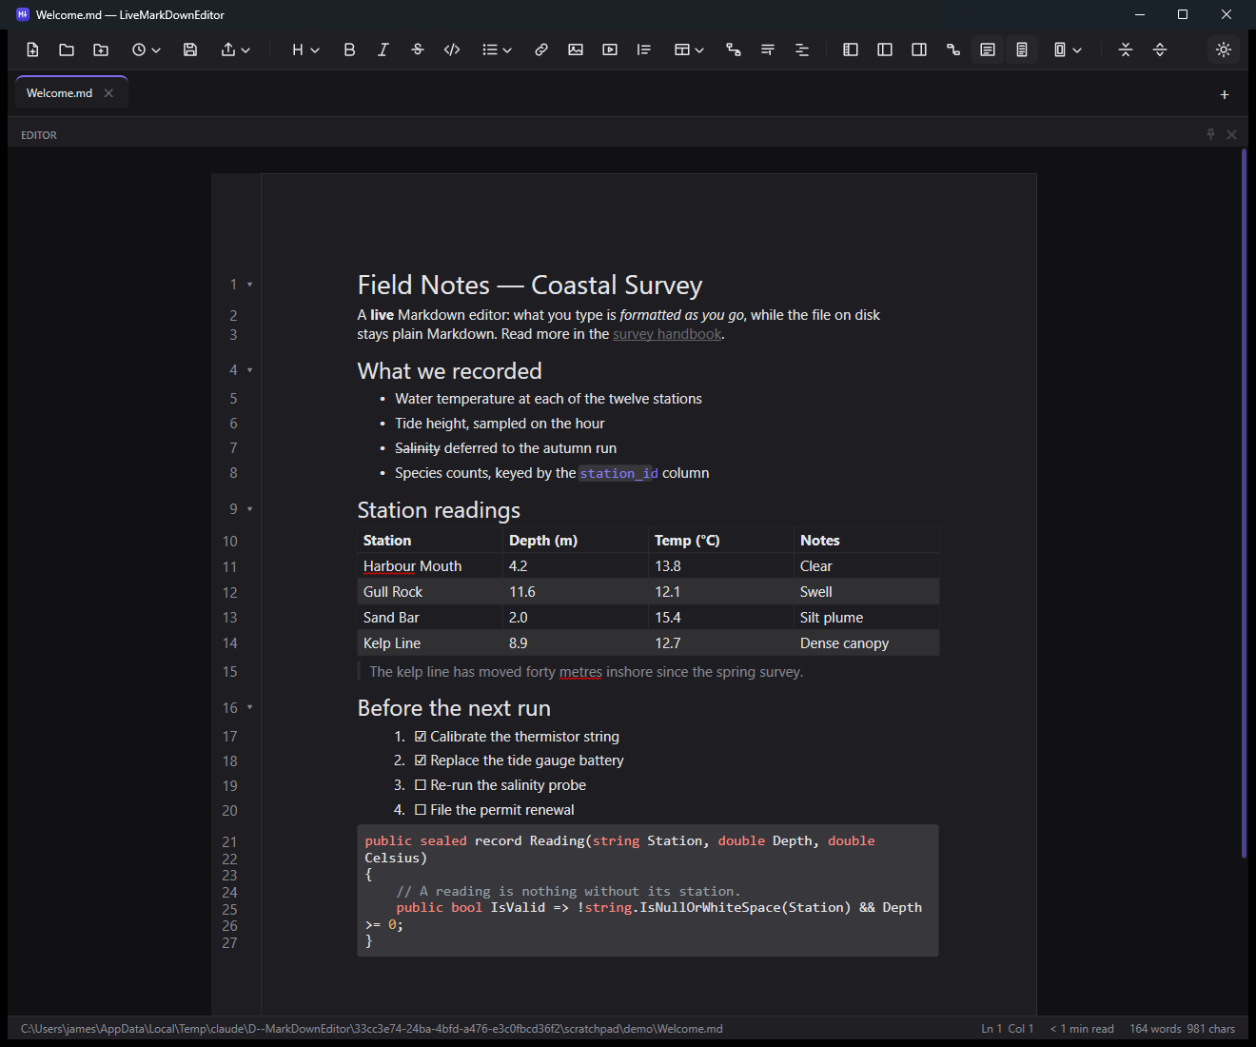Insert a block quote from the toolbar
Viewport: 1256px width, 1047px height.
[x=644, y=49]
